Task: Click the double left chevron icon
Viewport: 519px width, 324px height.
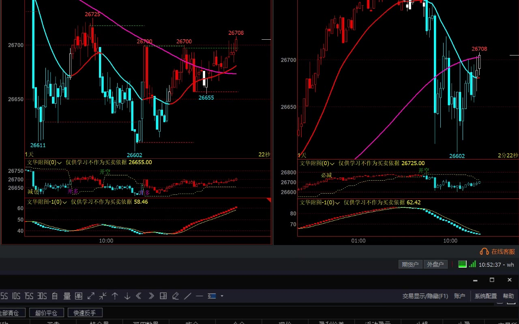Action: 139,296
